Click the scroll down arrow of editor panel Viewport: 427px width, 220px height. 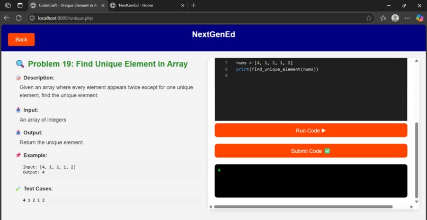click(416, 201)
